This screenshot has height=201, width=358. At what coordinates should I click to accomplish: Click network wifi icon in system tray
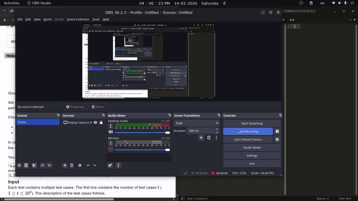click(x=333, y=3)
